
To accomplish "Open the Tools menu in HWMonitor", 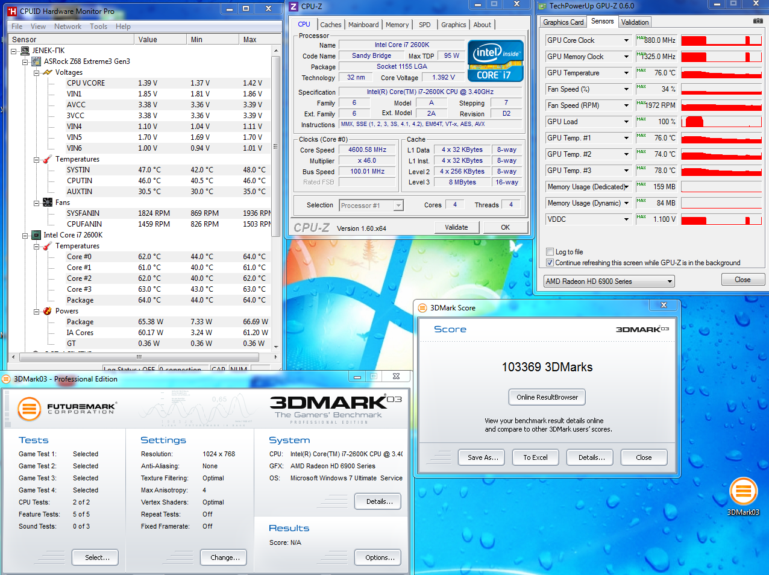I will pos(98,27).
